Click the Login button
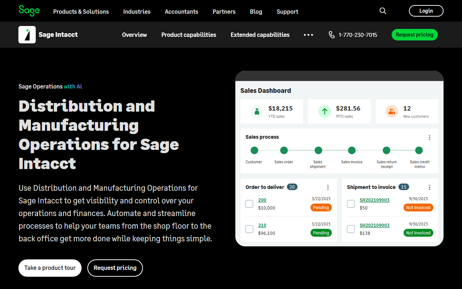 pyautogui.click(x=426, y=11)
